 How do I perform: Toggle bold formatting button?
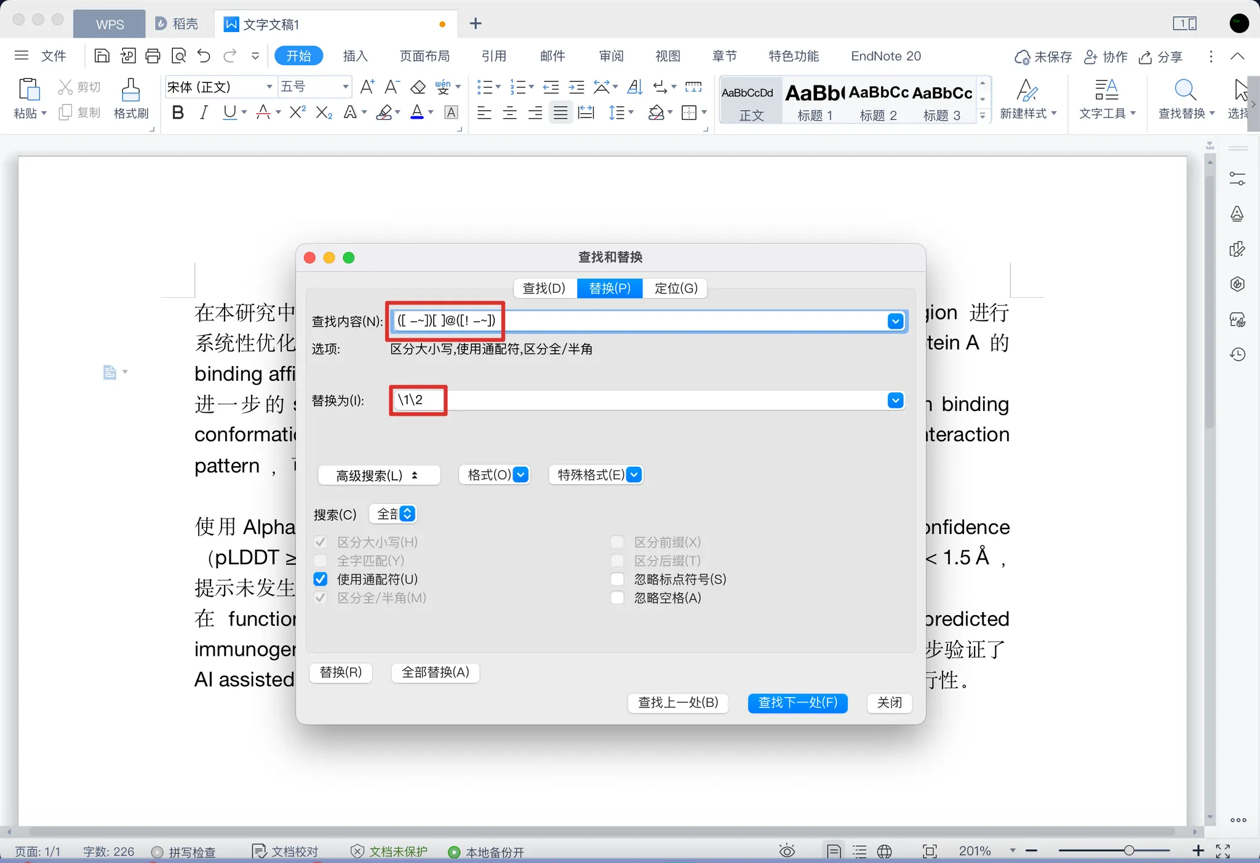[178, 113]
